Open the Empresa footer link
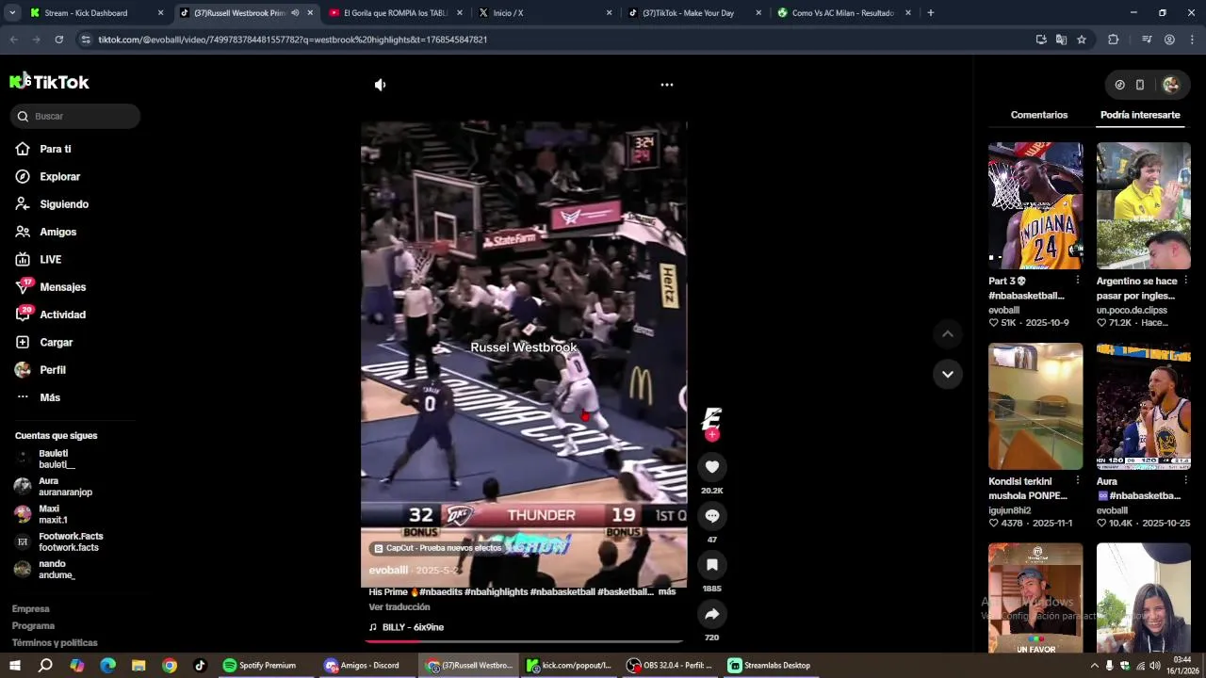The image size is (1206, 678). (x=31, y=609)
